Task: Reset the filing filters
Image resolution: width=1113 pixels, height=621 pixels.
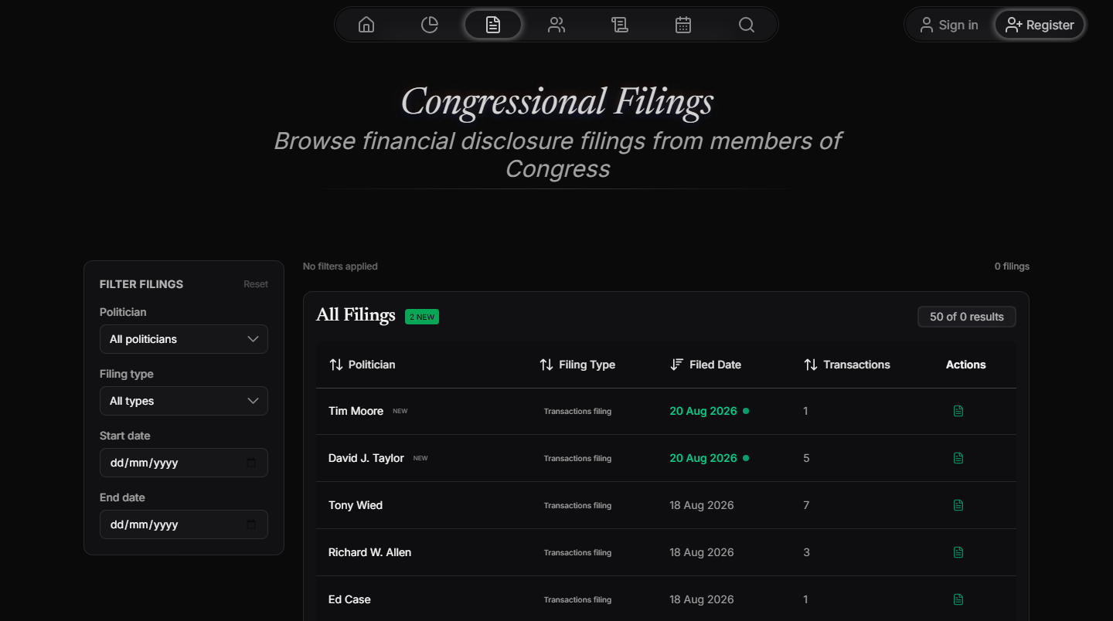Action: coord(256,284)
